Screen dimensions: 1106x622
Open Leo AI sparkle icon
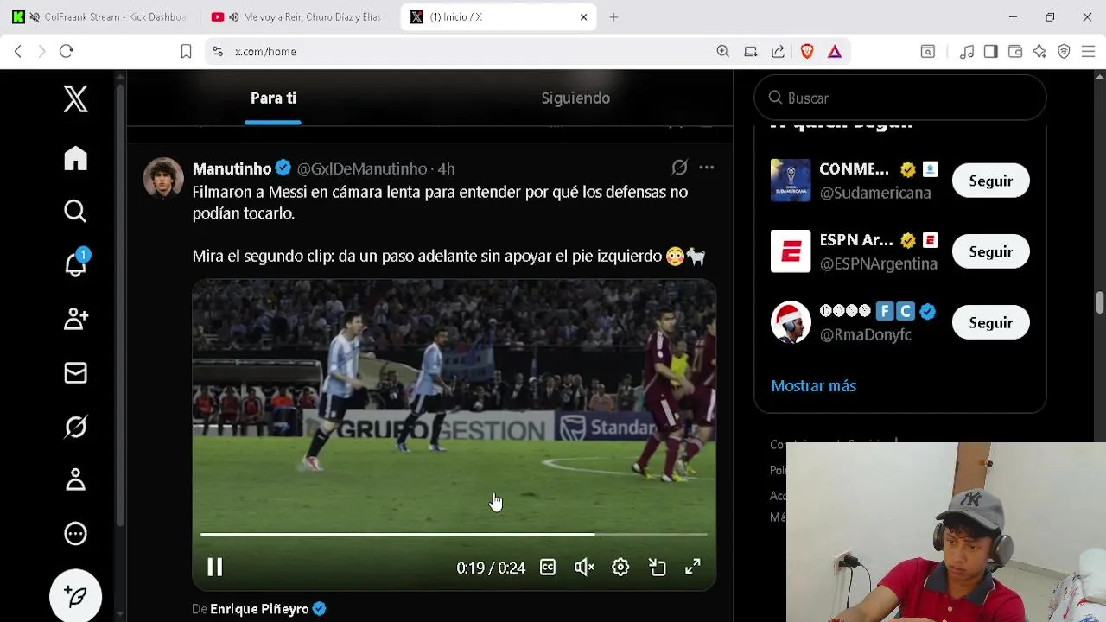(x=1039, y=51)
